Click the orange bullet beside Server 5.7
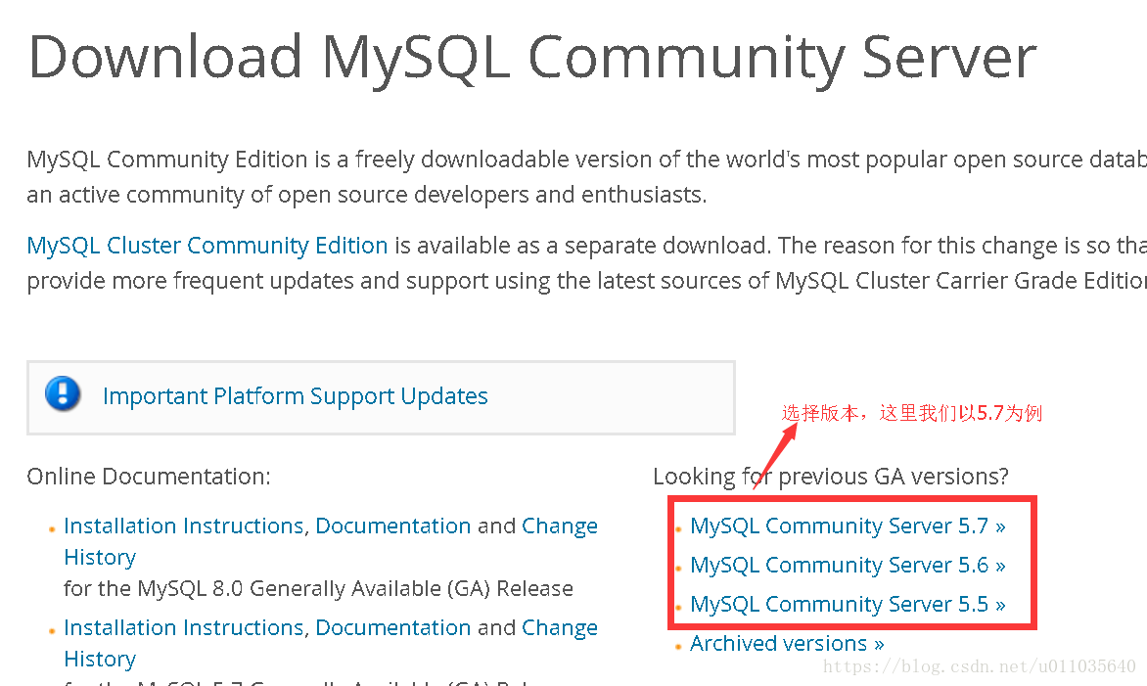The image size is (1147, 686). click(678, 528)
